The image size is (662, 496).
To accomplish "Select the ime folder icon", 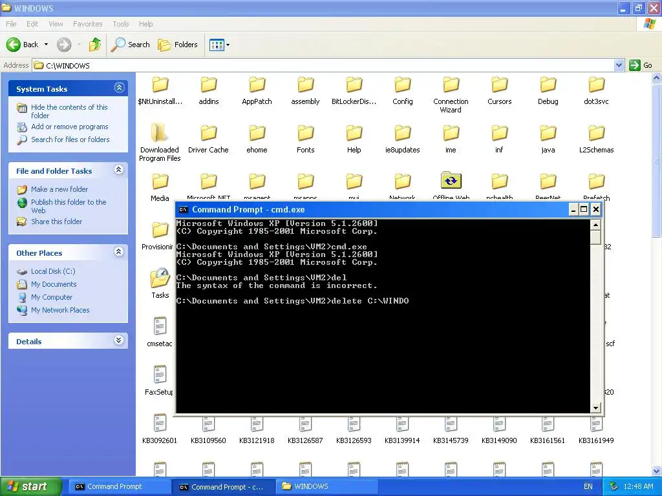I will point(451,133).
